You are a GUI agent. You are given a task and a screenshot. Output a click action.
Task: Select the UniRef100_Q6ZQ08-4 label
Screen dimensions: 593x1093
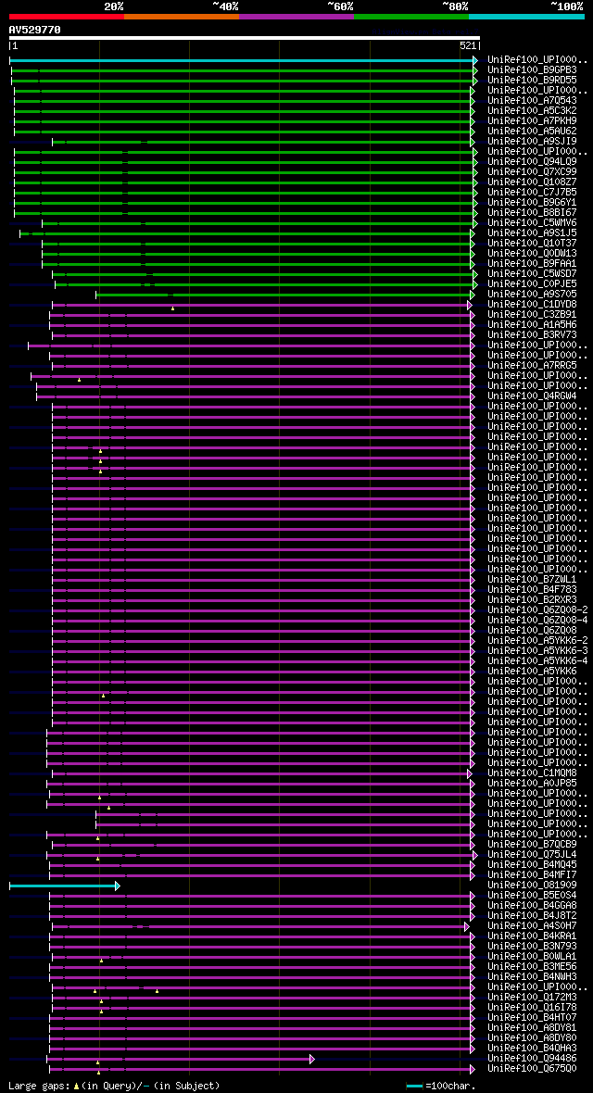pos(538,620)
